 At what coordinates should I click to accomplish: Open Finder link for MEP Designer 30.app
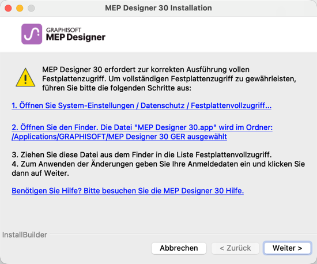pyautogui.click(x=142, y=132)
